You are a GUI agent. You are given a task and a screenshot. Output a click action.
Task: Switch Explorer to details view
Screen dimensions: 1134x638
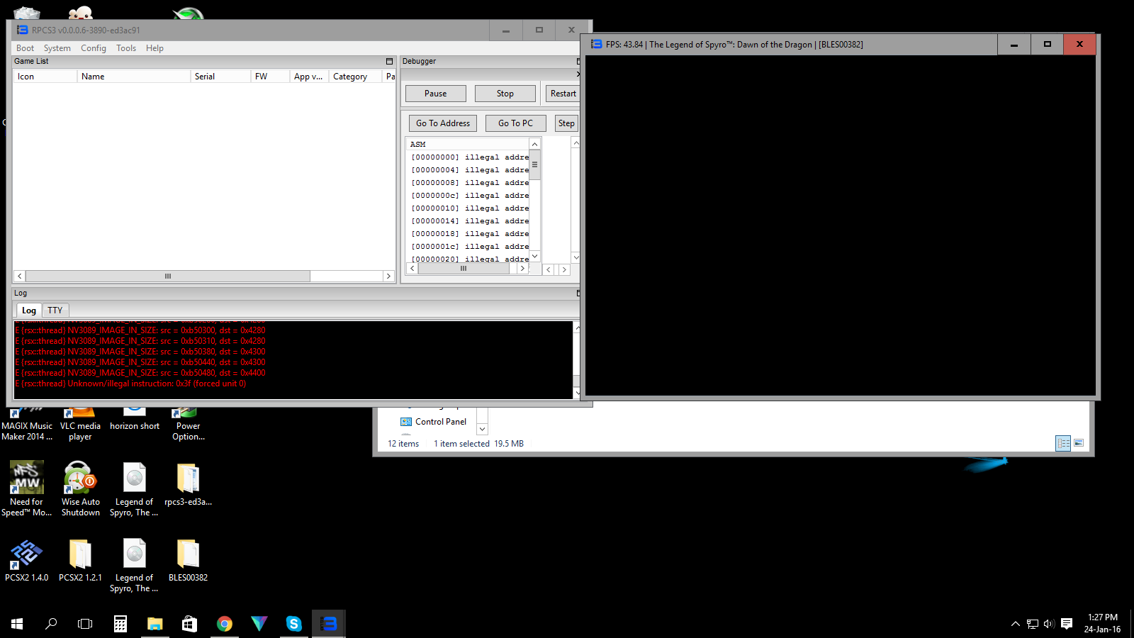1063,443
